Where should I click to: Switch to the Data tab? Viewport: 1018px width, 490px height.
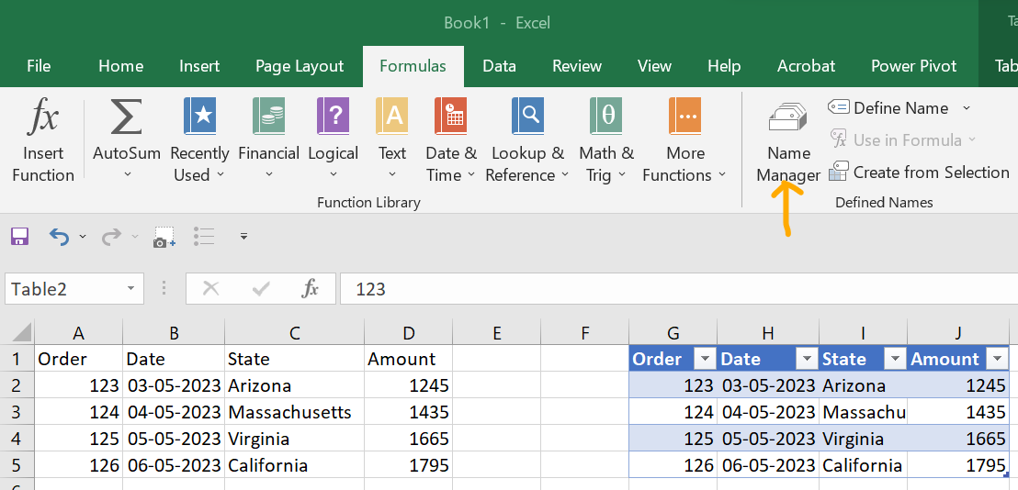pyautogui.click(x=499, y=66)
